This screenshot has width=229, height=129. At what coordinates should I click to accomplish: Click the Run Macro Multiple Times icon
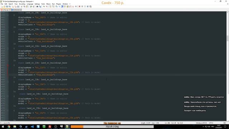(x=88, y=6)
